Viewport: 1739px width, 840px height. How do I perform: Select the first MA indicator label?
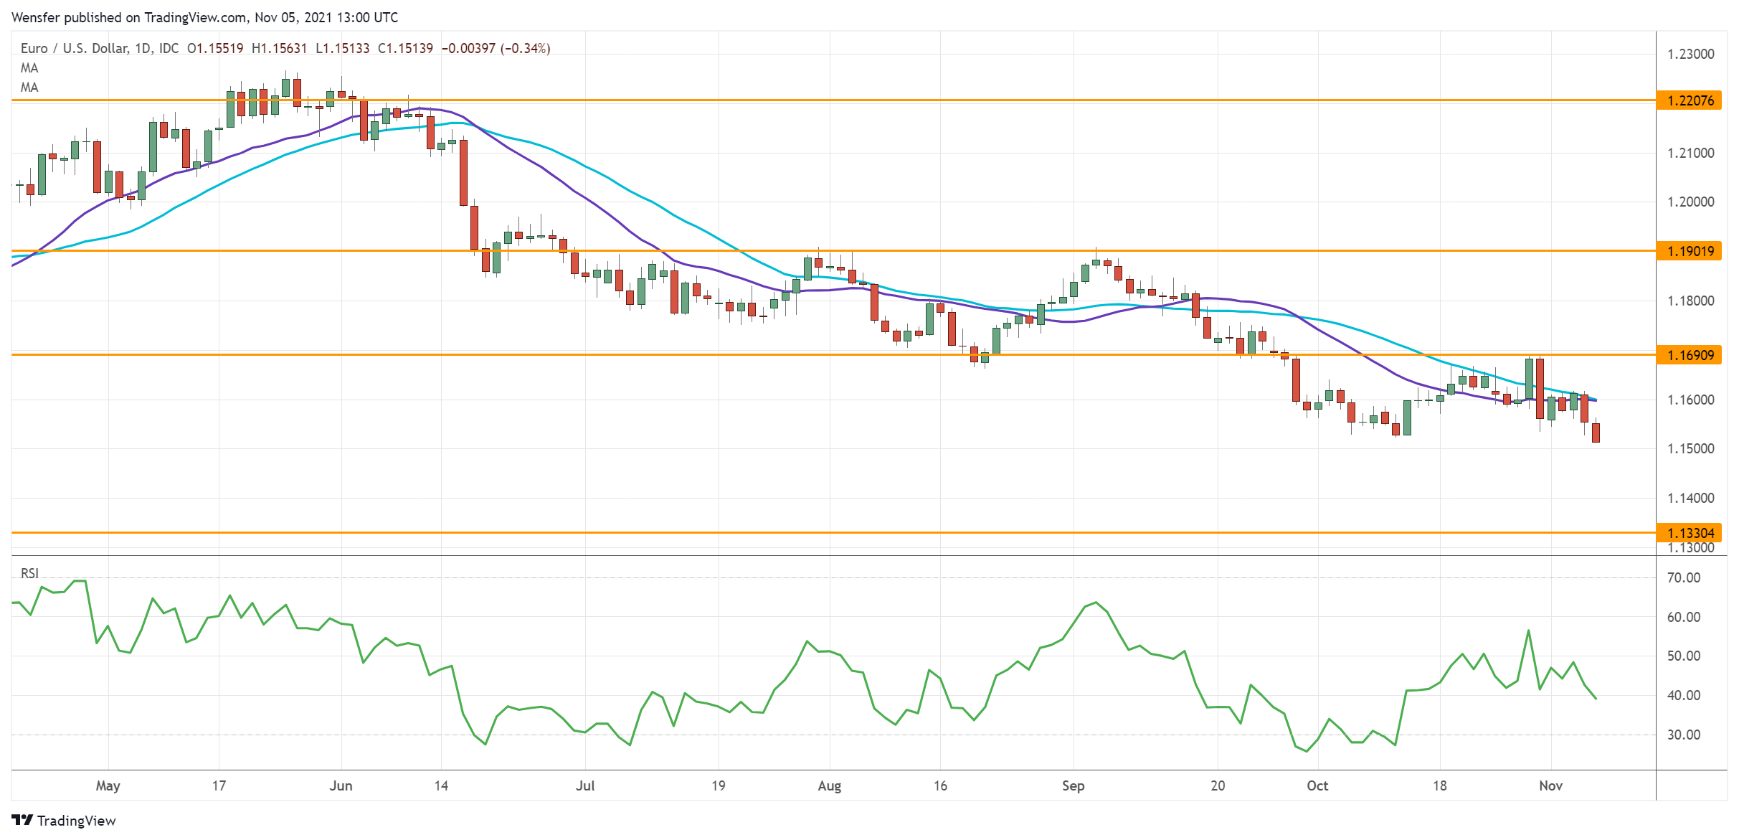pyautogui.click(x=29, y=68)
